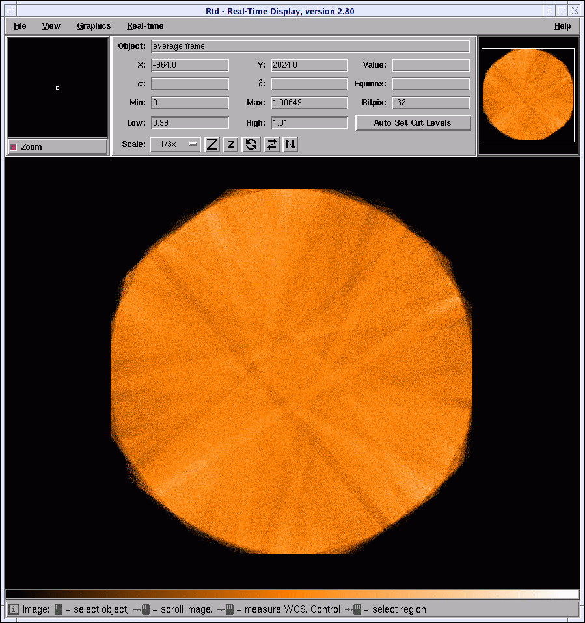Click the High cut level input field
Screen dimensions: 585x623
tap(309, 123)
